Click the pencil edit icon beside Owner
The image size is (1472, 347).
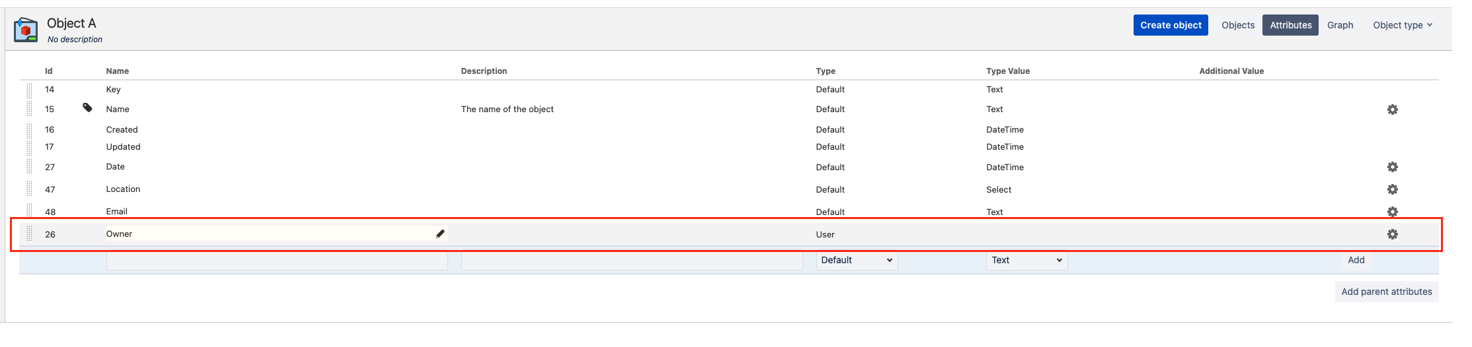[440, 234]
